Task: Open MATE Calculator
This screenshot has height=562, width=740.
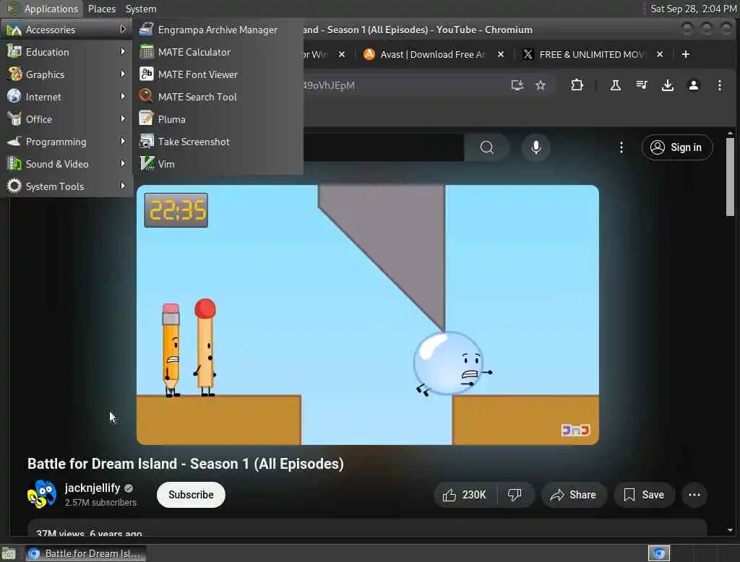Action: pyautogui.click(x=218, y=52)
